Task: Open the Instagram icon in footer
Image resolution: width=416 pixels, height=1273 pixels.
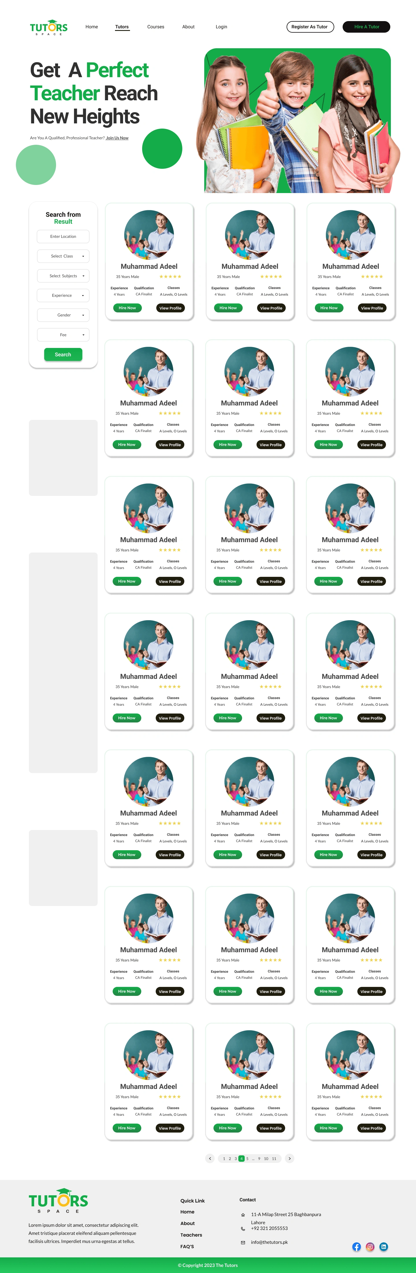Action: point(370,1247)
